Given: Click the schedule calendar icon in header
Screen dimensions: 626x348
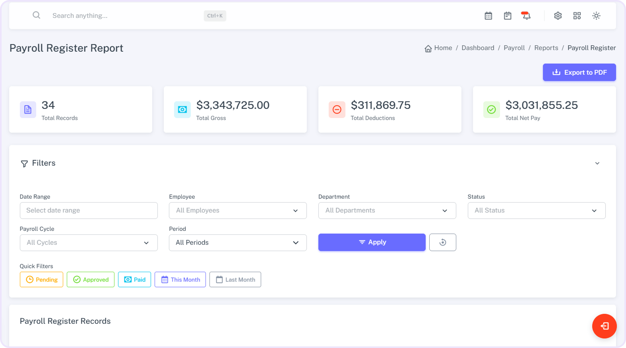Looking at the screenshot, I should click(x=508, y=16).
